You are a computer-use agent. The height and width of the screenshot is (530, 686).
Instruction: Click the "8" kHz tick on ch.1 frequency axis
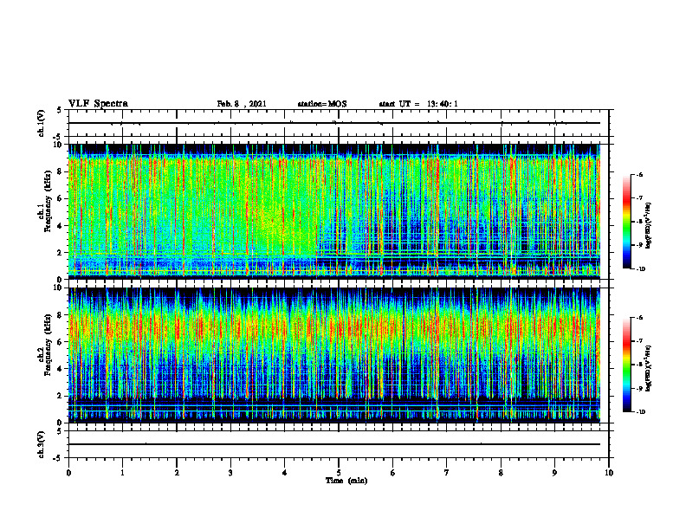tap(61, 171)
